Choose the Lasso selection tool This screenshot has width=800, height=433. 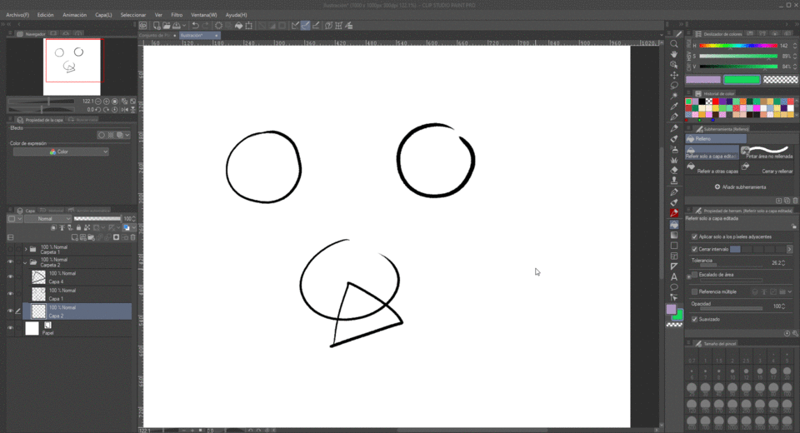pyautogui.click(x=674, y=85)
